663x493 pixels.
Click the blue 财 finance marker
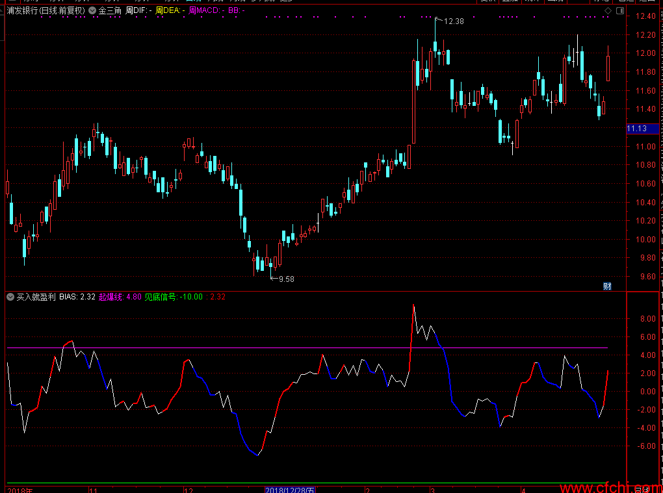(x=607, y=286)
